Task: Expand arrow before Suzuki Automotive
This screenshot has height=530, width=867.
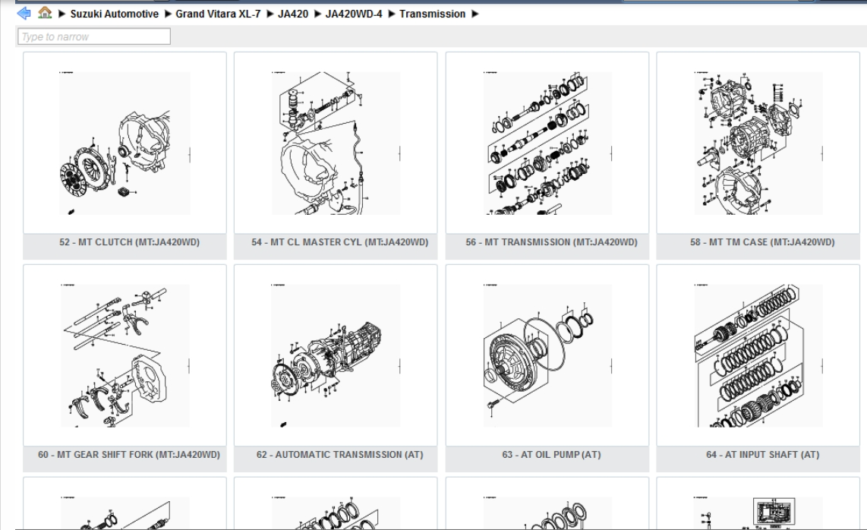Action: [x=62, y=14]
